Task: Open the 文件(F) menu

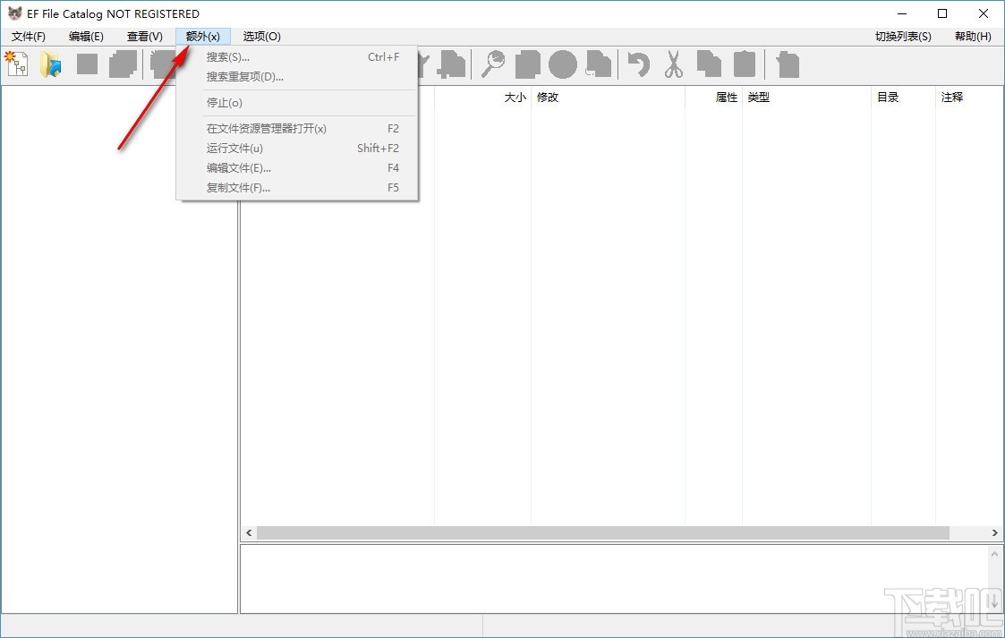Action: (28, 36)
